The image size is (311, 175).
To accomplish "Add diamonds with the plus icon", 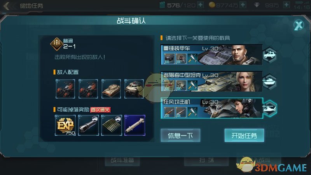I will [x=287, y=5].
